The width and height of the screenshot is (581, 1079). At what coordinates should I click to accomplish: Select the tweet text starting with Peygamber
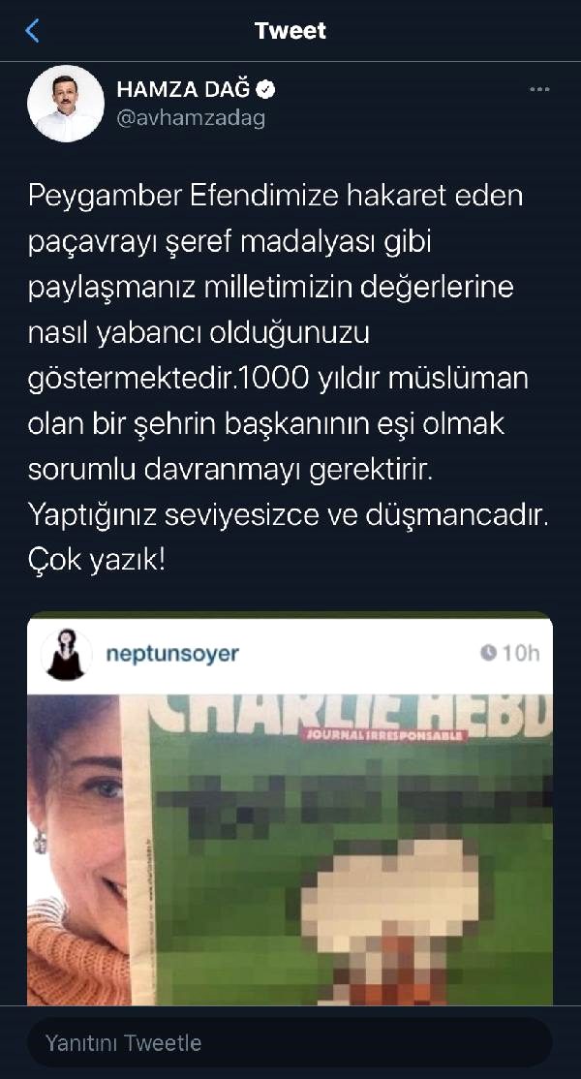tap(289, 379)
